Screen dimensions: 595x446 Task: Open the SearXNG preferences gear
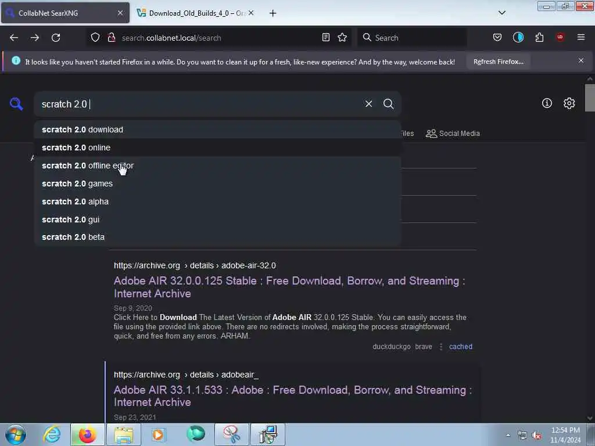(569, 103)
